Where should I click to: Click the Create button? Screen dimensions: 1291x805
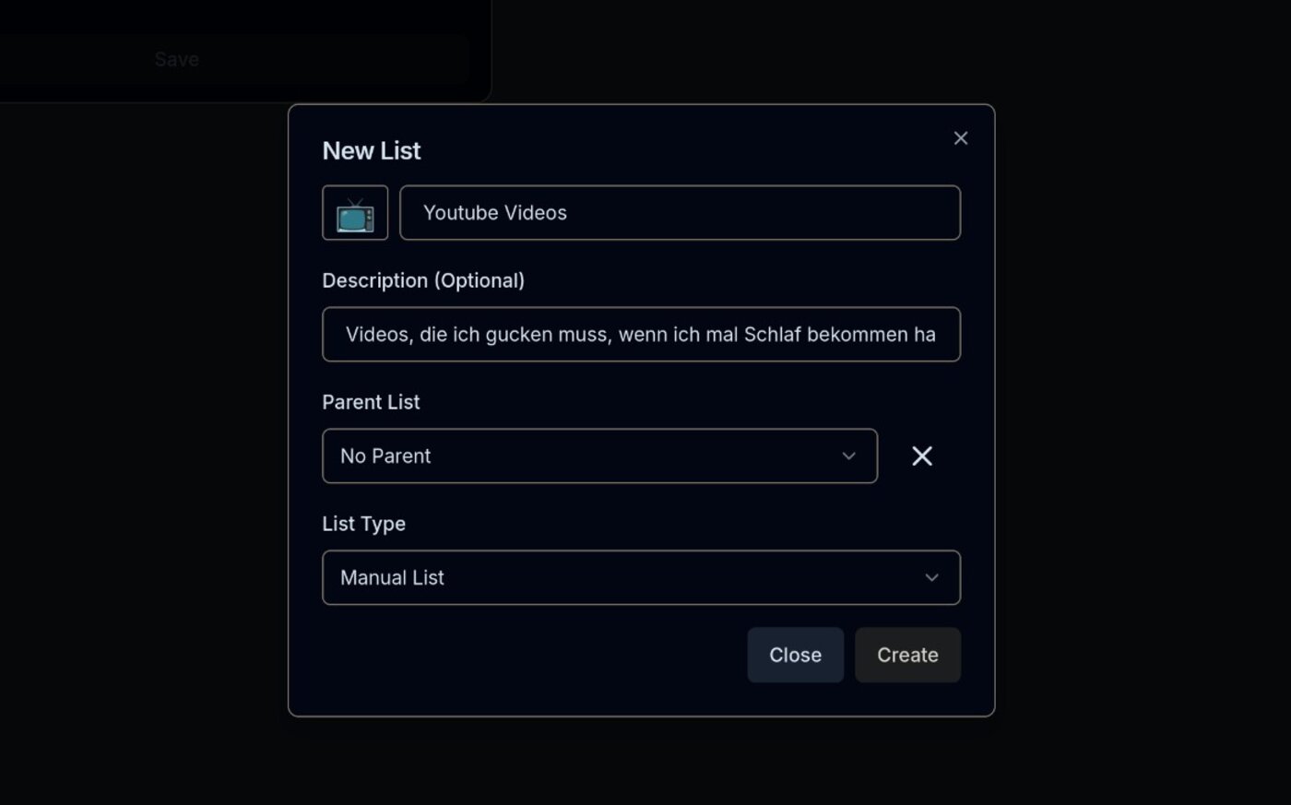pyautogui.click(x=907, y=655)
